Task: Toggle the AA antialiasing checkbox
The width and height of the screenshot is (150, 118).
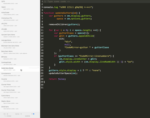Action: tap(34, 114)
